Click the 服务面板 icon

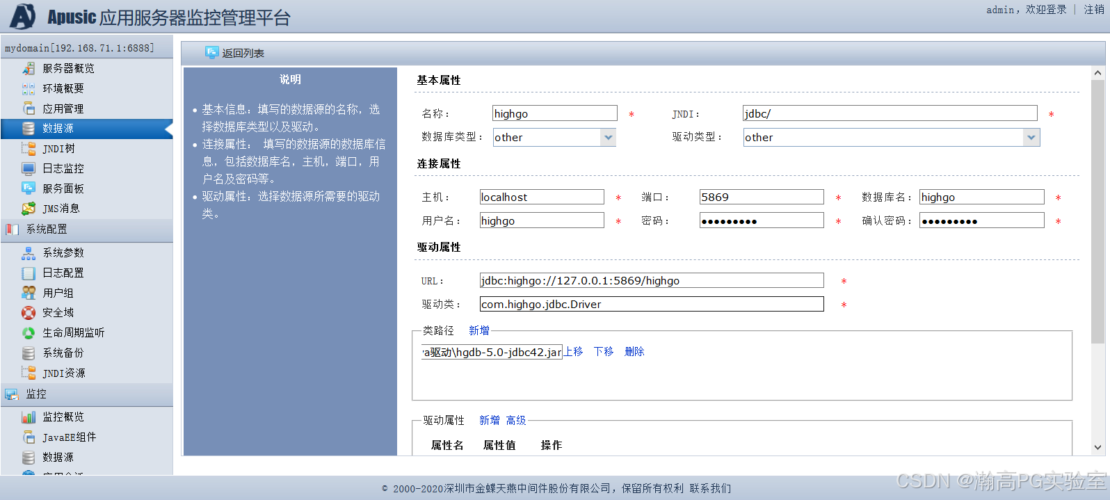click(x=29, y=188)
